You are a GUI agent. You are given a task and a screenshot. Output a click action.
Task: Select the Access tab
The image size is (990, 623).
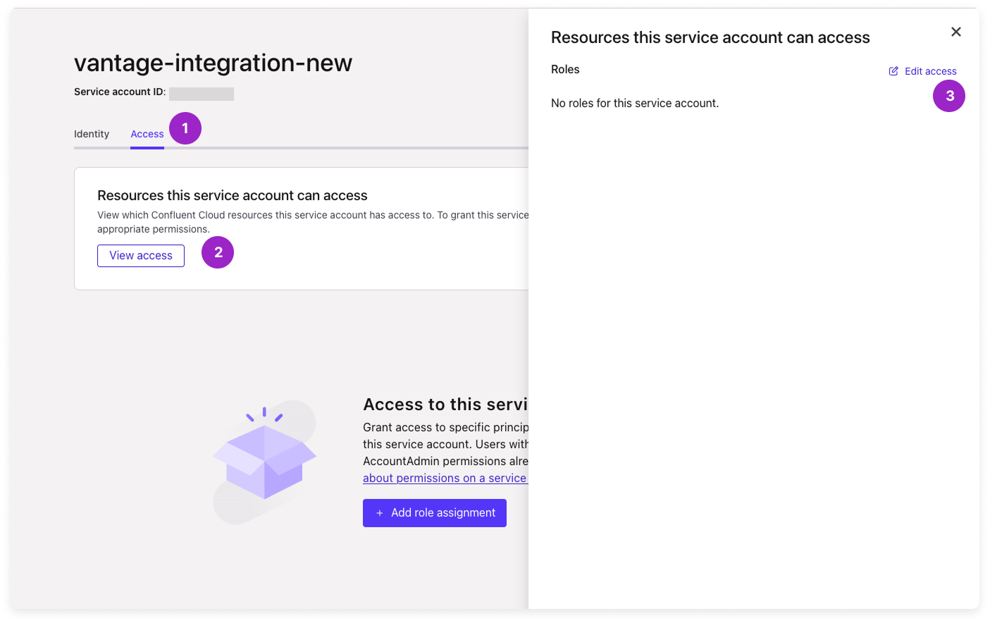point(147,134)
